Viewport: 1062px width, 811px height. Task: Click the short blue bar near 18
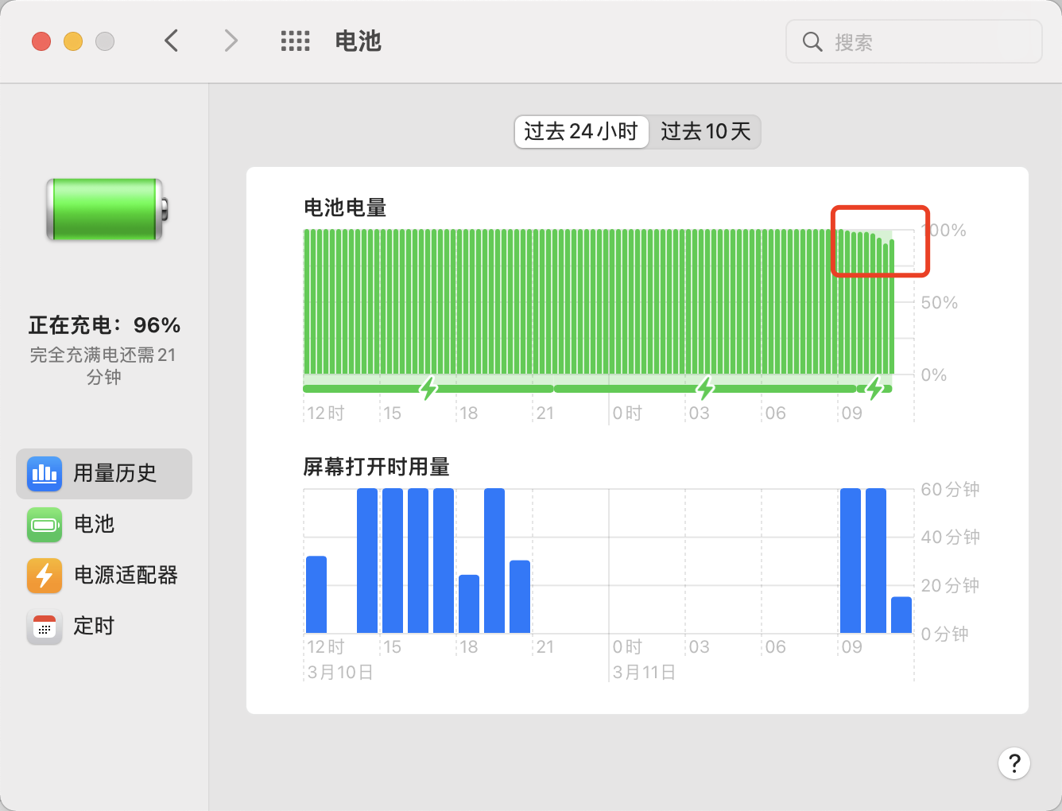[x=469, y=603]
